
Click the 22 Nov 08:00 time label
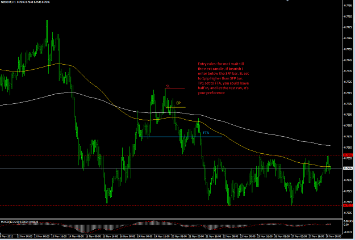(230, 237)
